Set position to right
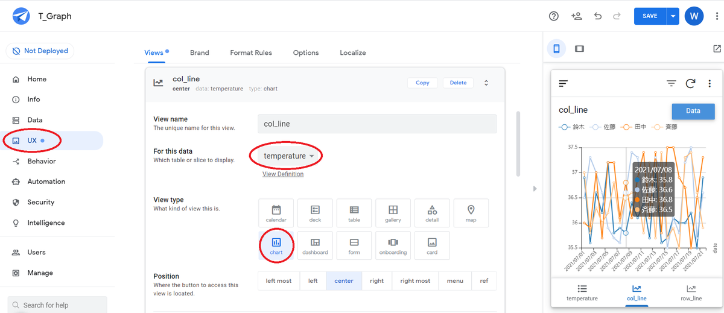 tap(377, 281)
